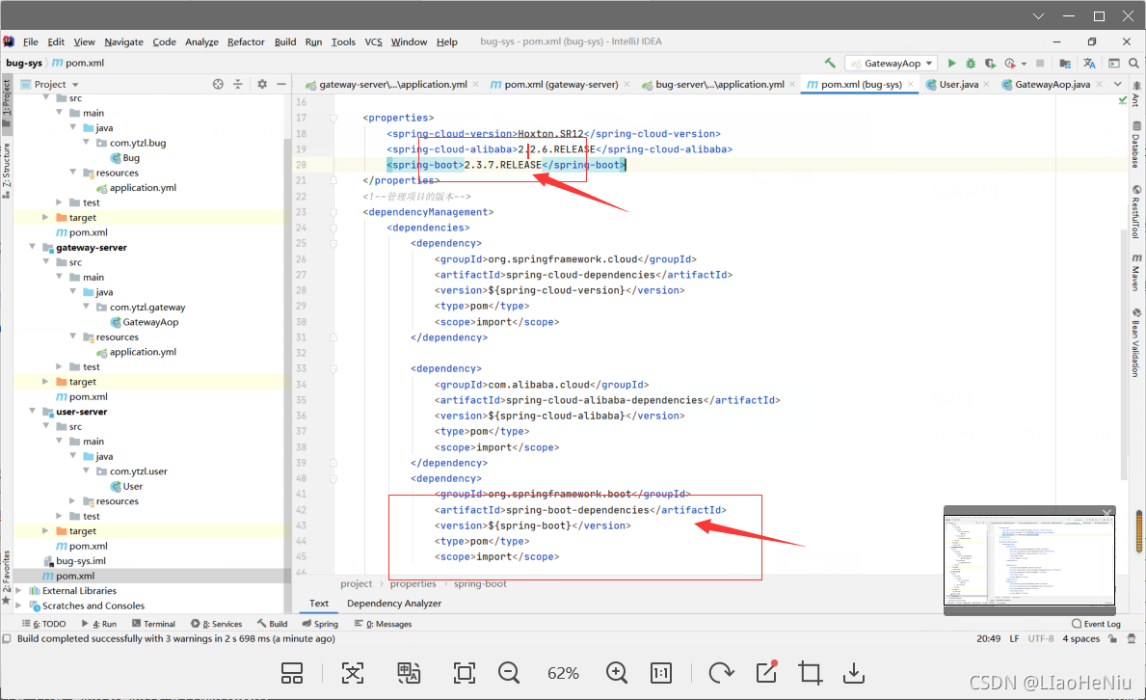Open the Terminal tool window
The height and width of the screenshot is (700, 1146).
153,623
